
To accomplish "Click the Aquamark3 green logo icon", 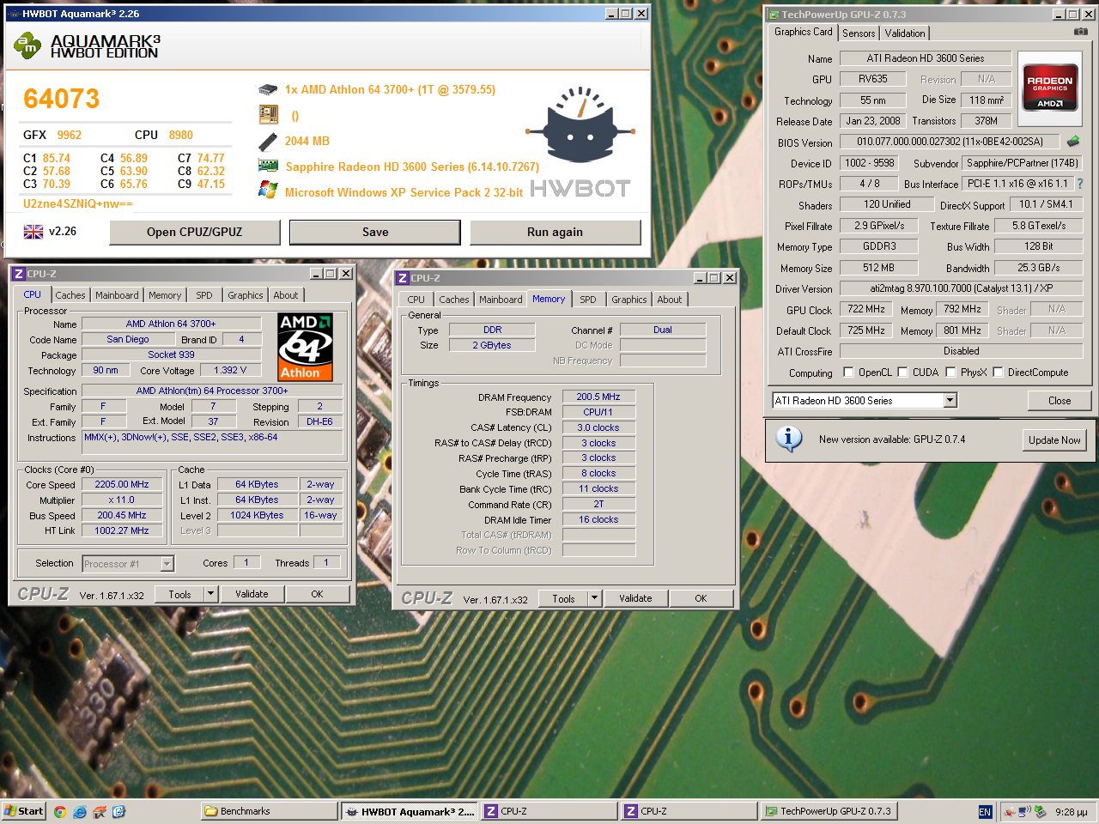I will tap(27, 45).
